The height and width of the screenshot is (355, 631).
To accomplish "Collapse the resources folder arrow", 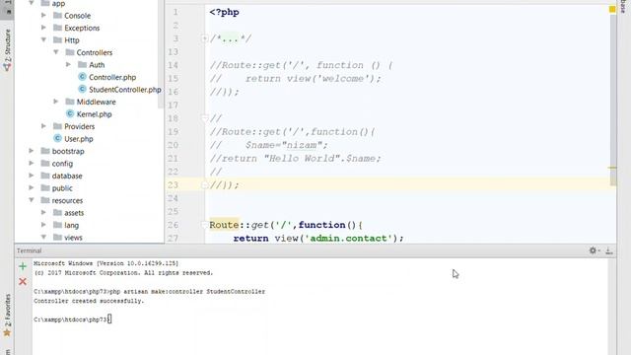I will [x=32, y=200].
